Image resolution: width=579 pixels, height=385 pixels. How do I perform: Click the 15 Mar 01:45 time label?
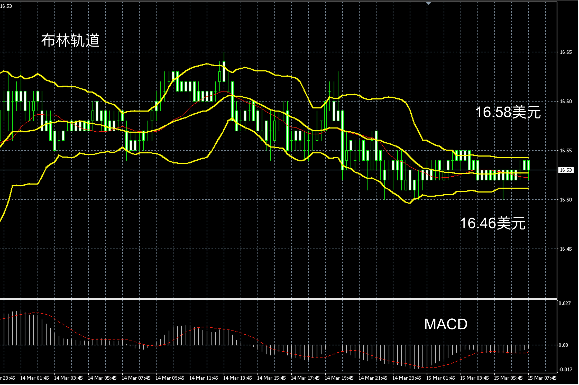point(440,378)
